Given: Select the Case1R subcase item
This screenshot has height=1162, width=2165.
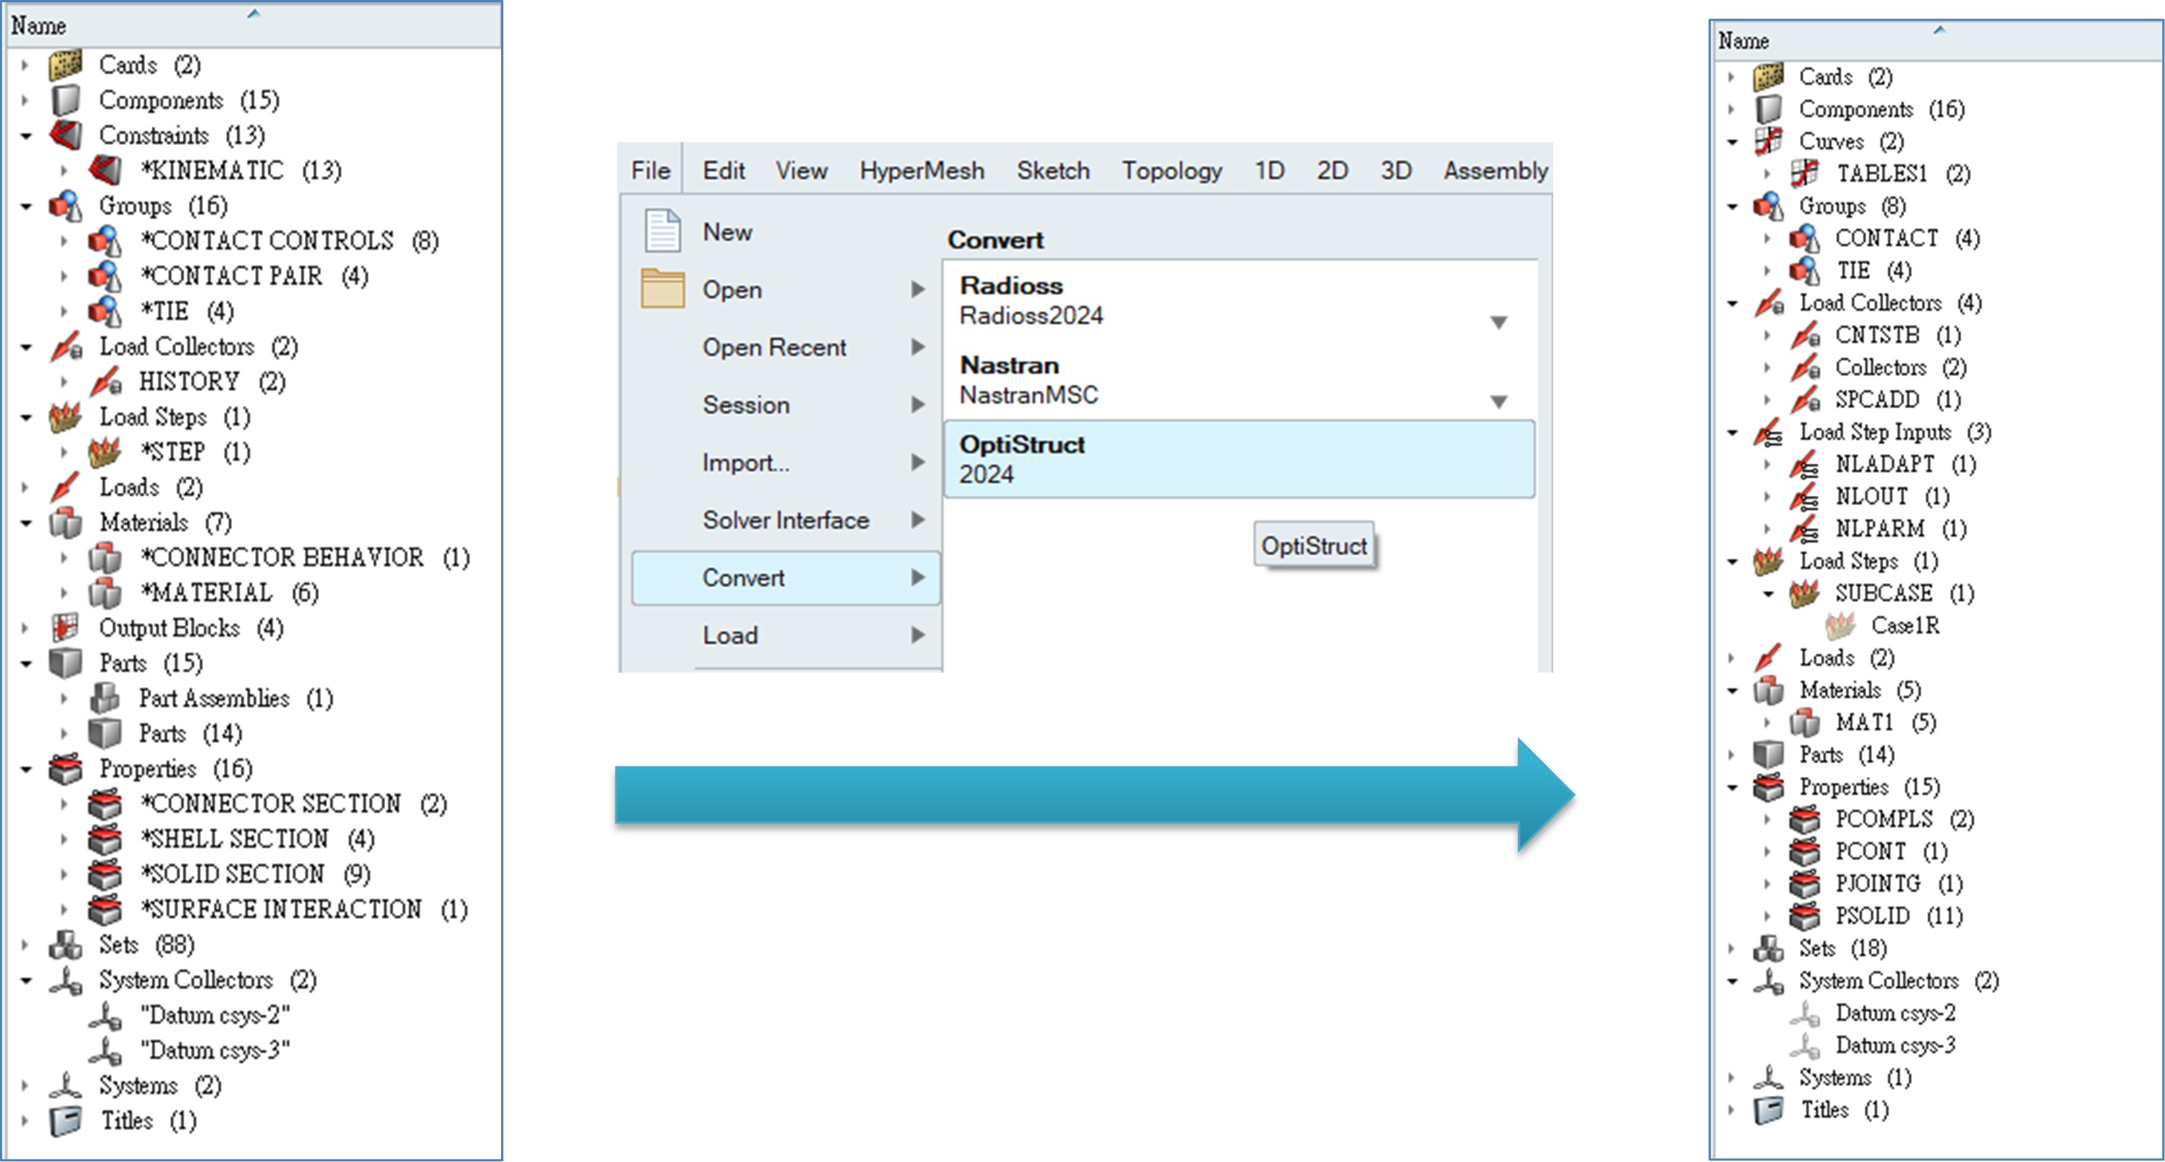Looking at the screenshot, I should tap(1905, 625).
